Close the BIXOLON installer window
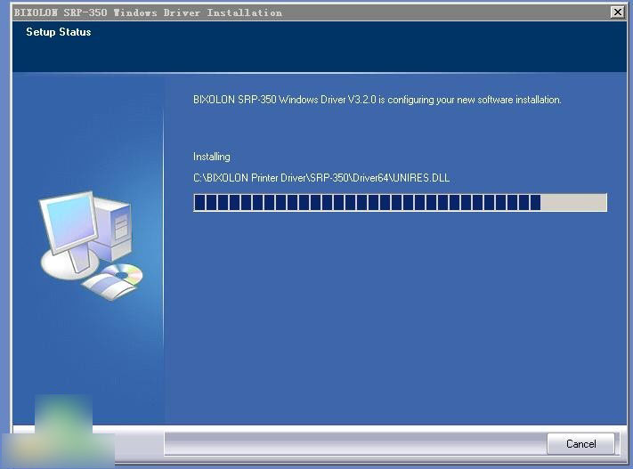The width and height of the screenshot is (633, 469). (x=617, y=12)
